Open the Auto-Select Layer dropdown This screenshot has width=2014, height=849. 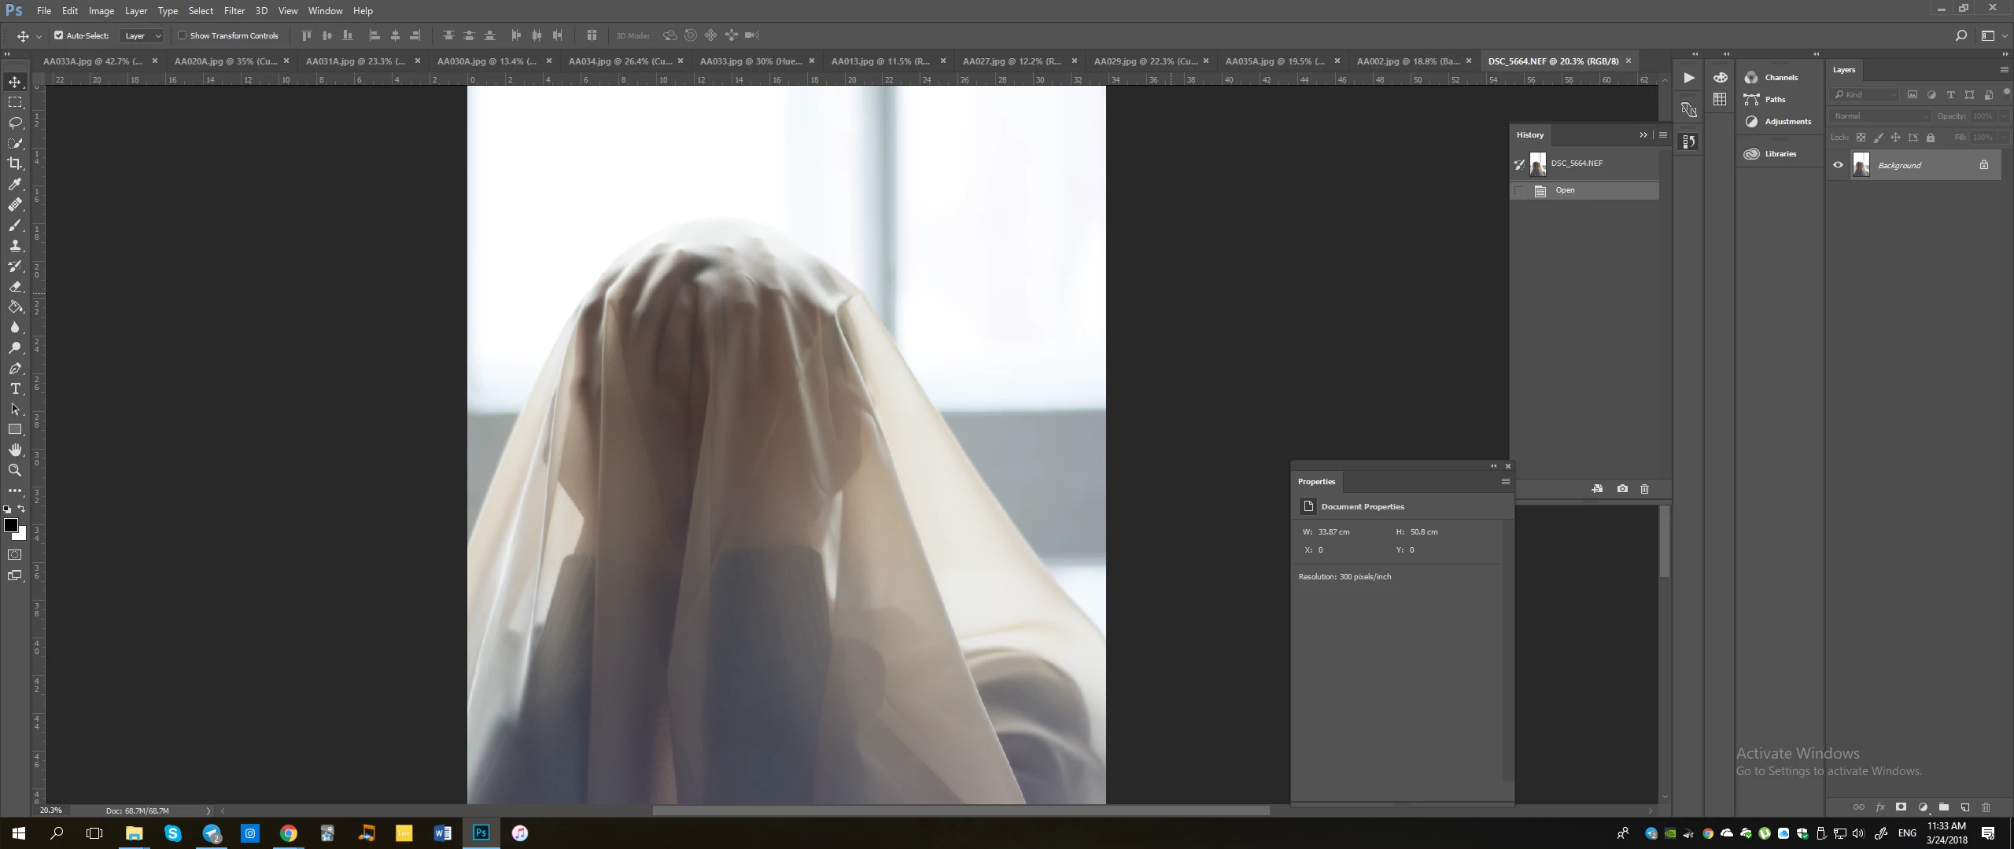pyautogui.click(x=142, y=35)
